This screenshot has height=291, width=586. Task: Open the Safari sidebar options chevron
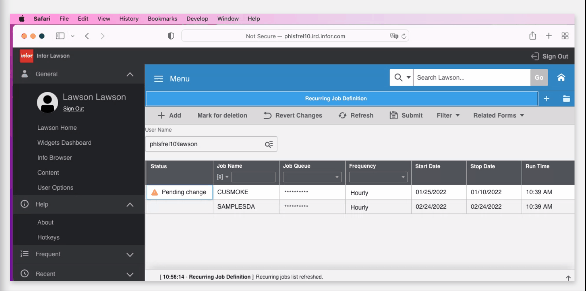click(73, 36)
